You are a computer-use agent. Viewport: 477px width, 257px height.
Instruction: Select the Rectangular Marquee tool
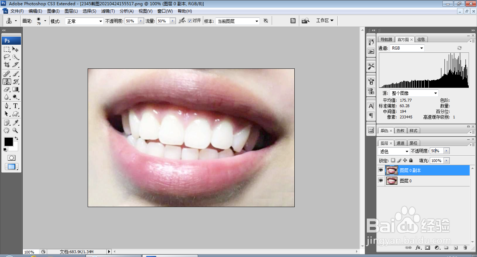point(7,49)
